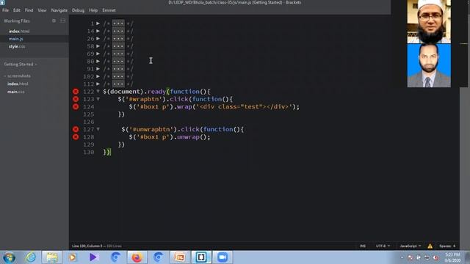Collapse the code block at line 127
Screen dimensions: 470x264
(98, 129)
